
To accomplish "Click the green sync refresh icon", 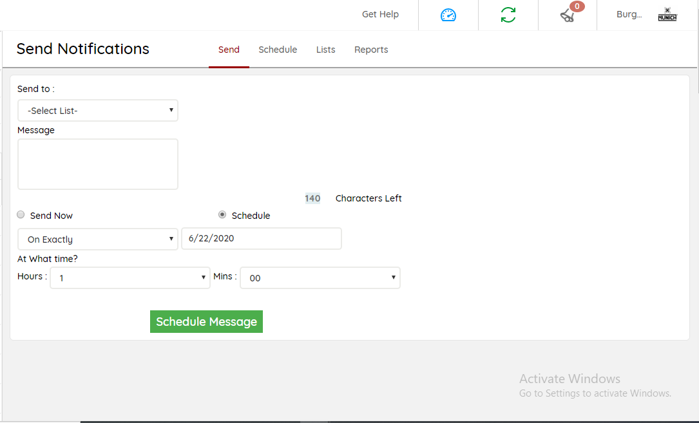I will (508, 15).
